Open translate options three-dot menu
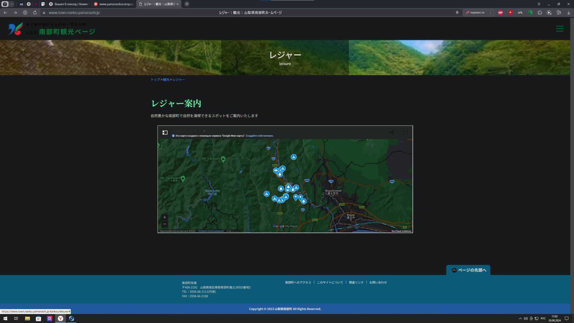Screen dimensions: 574x323 coord(491,13)
